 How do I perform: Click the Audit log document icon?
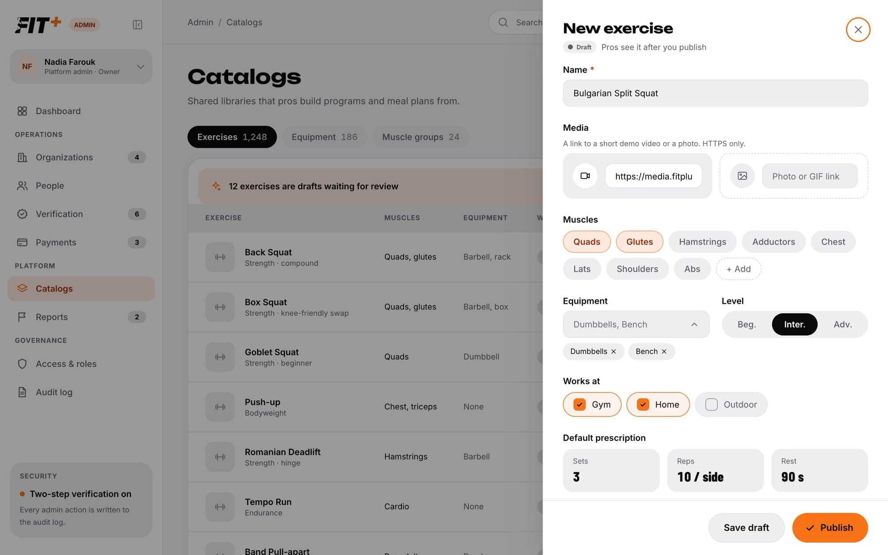[x=22, y=392]
